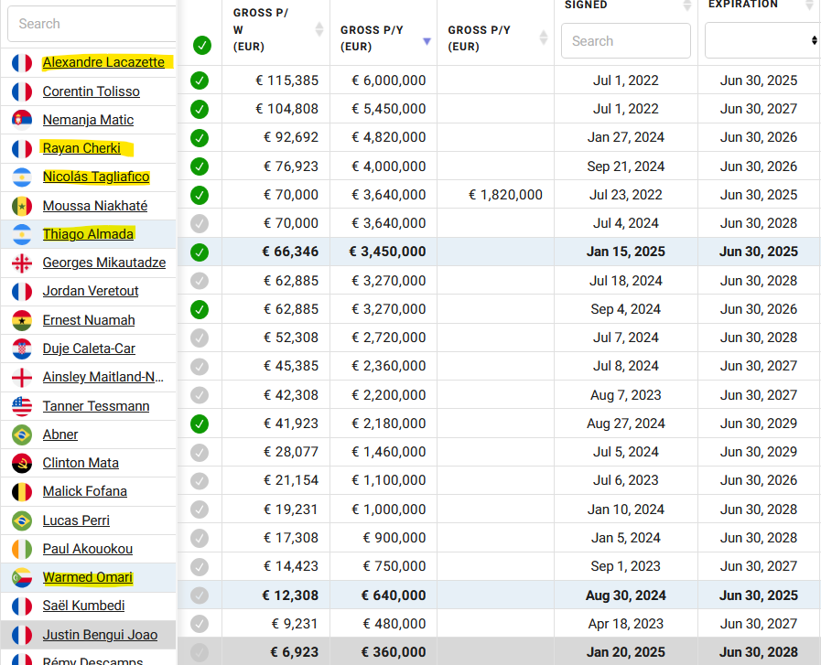Click the Comoros flag next to Warmed Omari

pos(22,577)
